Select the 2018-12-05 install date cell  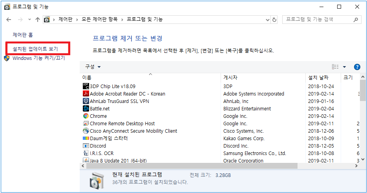[x=321, y=146]
